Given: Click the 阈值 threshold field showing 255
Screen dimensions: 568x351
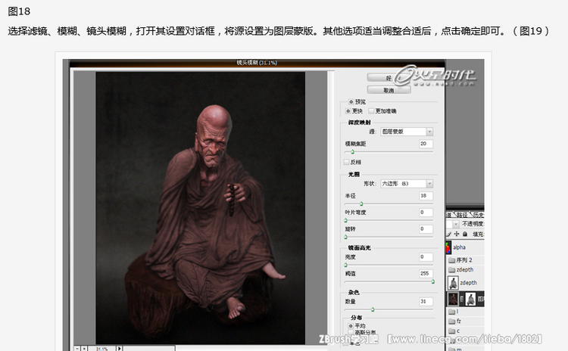Looking at the screenshot, I should 426,274.
